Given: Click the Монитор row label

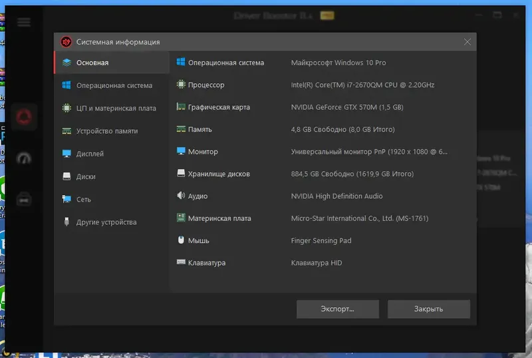Looking at the screenshot, I should coord(203,152).
